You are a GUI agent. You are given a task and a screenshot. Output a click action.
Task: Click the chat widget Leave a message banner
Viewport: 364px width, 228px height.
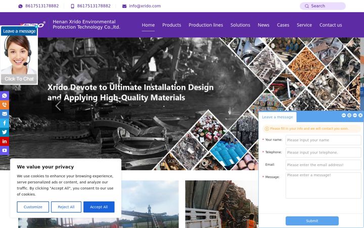pyautogui.click(x=19, y=31)
